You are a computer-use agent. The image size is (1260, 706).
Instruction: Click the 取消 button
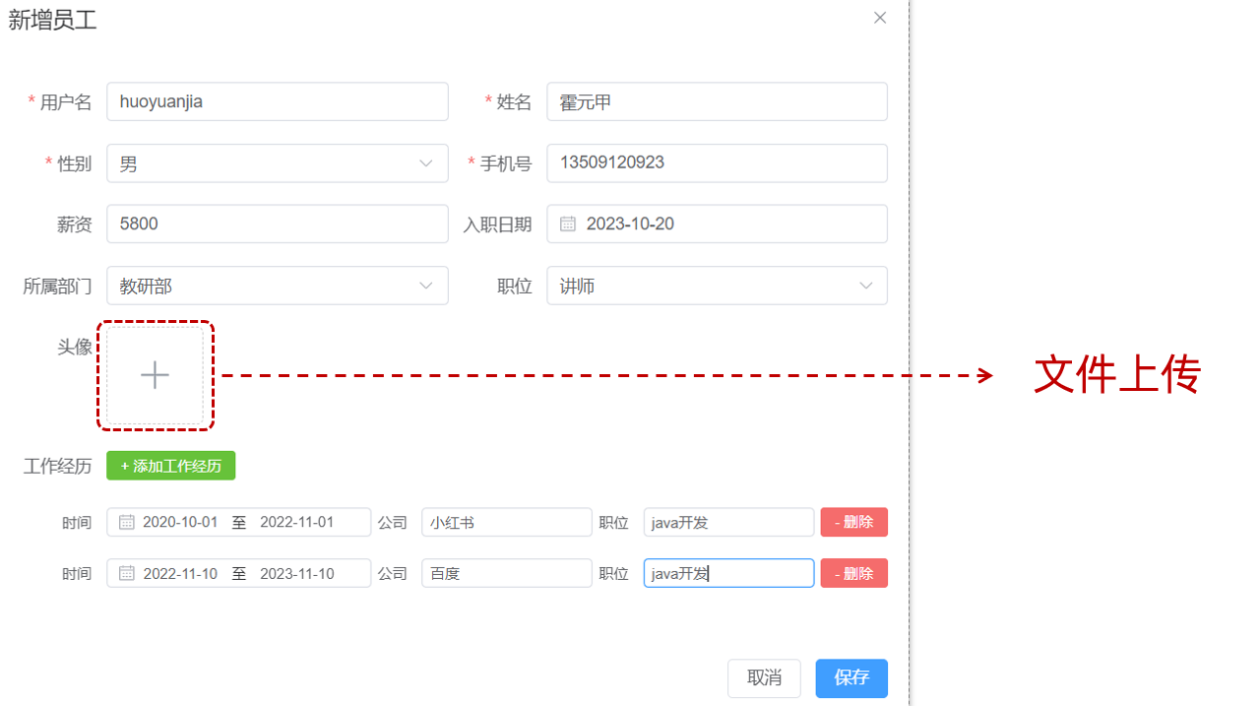[x=764, y=678]
